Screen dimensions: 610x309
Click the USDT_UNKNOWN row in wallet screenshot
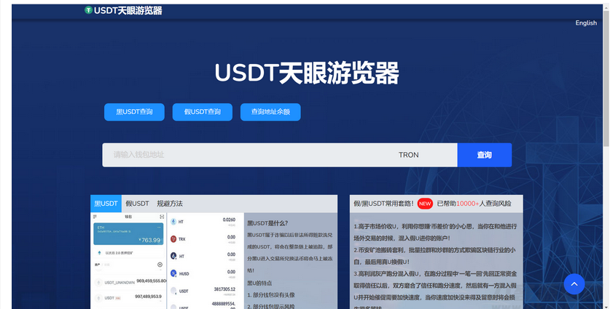click(x=130, y=282)
